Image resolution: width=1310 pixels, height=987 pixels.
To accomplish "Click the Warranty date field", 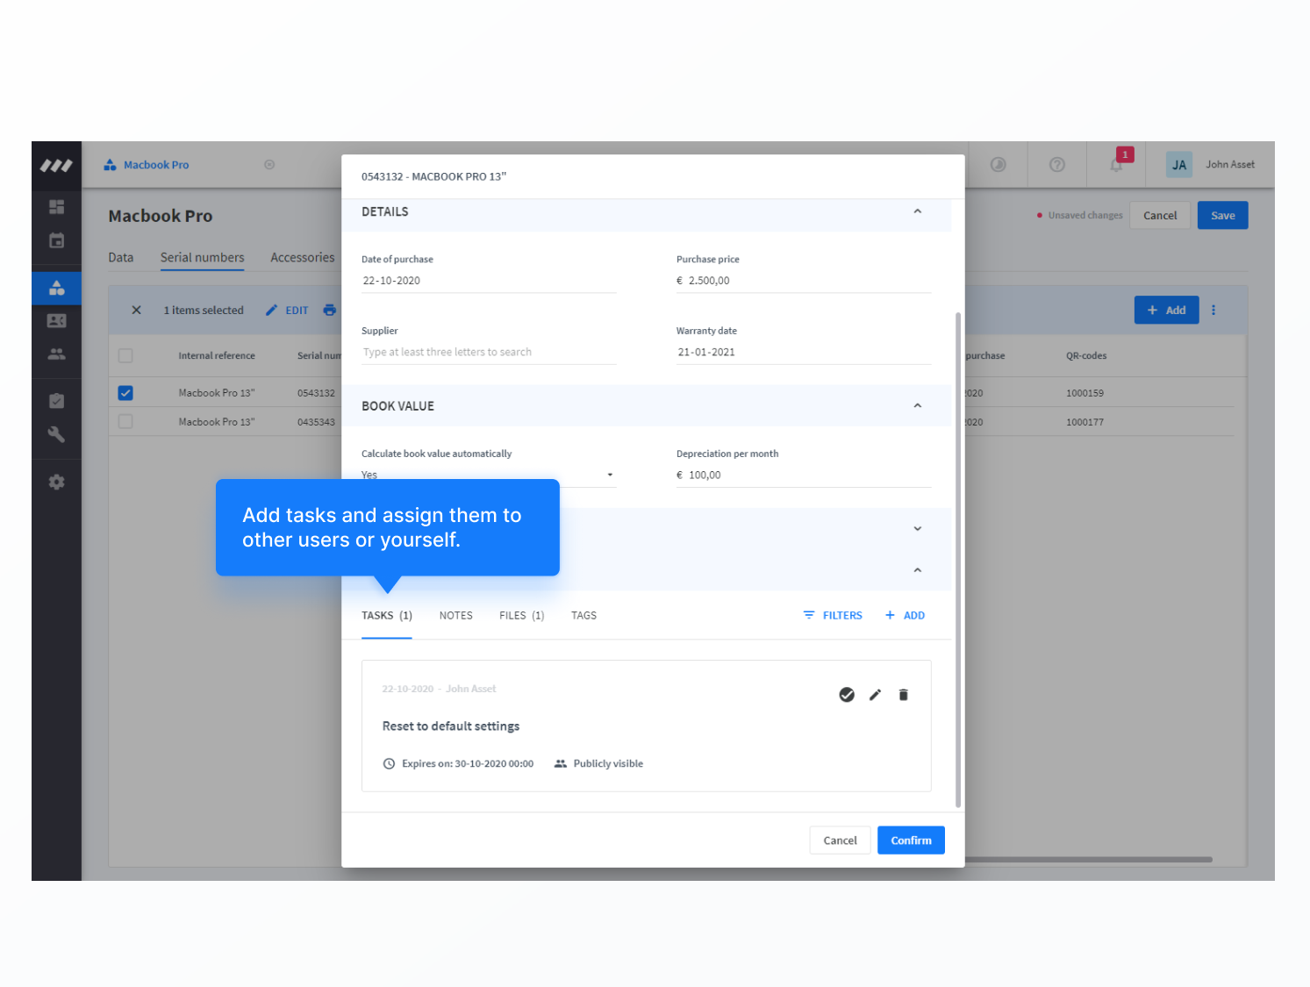I will point(804,352).
